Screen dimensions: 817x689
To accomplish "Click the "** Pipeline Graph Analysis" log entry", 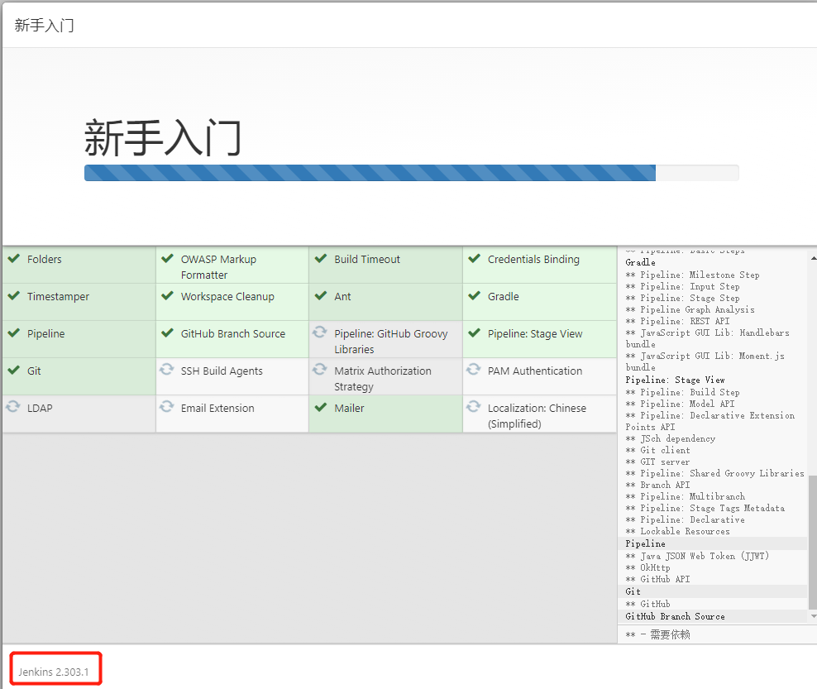I will (x=690, y=309).
